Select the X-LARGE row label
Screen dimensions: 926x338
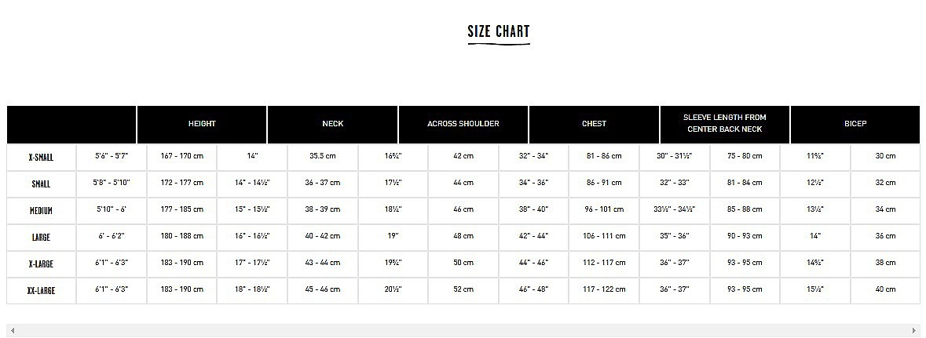(42, 263)
